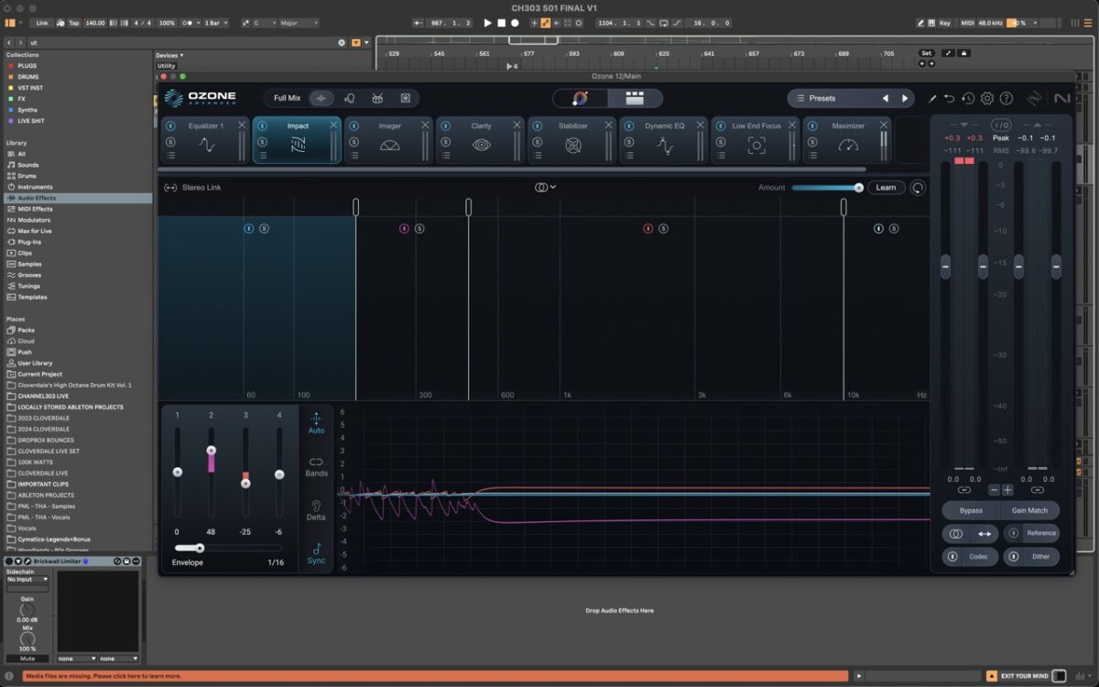Select the Imager module icon
The height and width of the screenshot is (687, 1099).
pos(390,145)
